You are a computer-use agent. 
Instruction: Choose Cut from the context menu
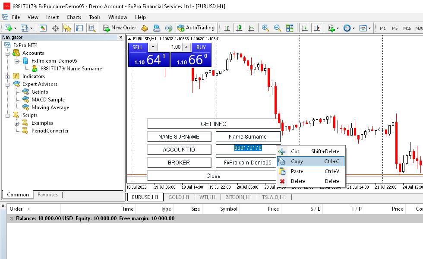pyautogui.click(x=311, y=152)
